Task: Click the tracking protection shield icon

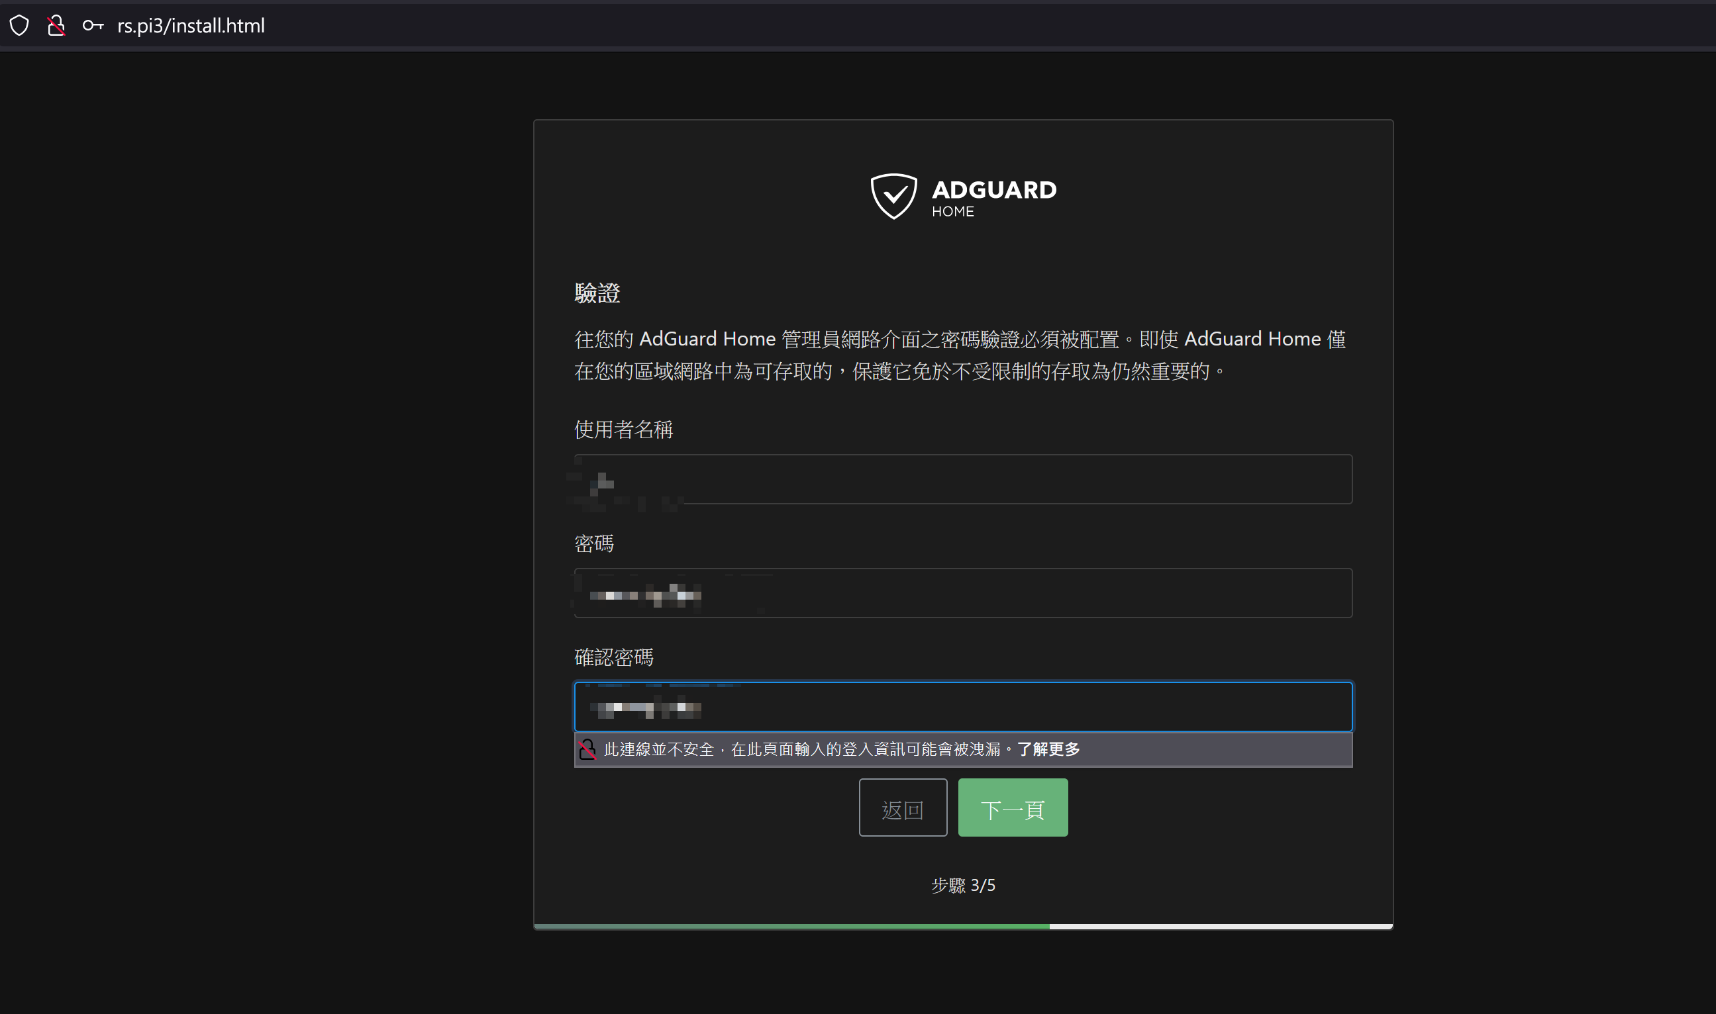Action: click(19, 26)
